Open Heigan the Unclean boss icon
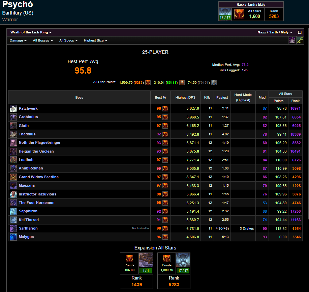Image resolution: width=309 pixels, height=292 pixels. [x=13, y=152]
